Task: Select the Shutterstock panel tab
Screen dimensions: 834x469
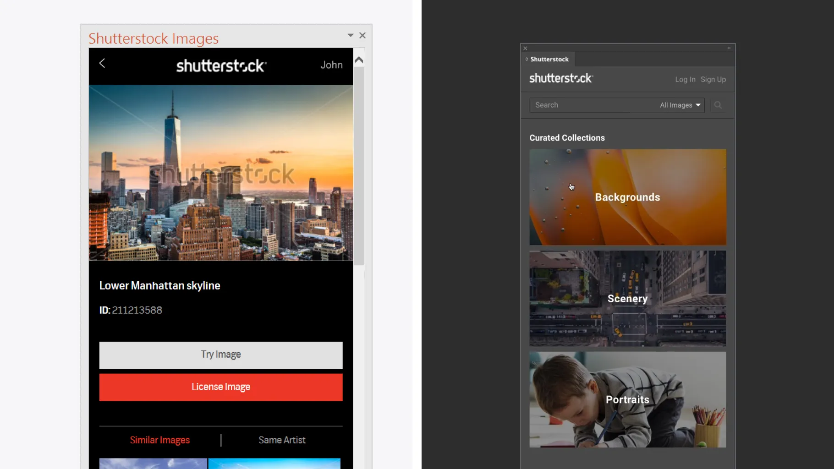Action: pos(548,59)
